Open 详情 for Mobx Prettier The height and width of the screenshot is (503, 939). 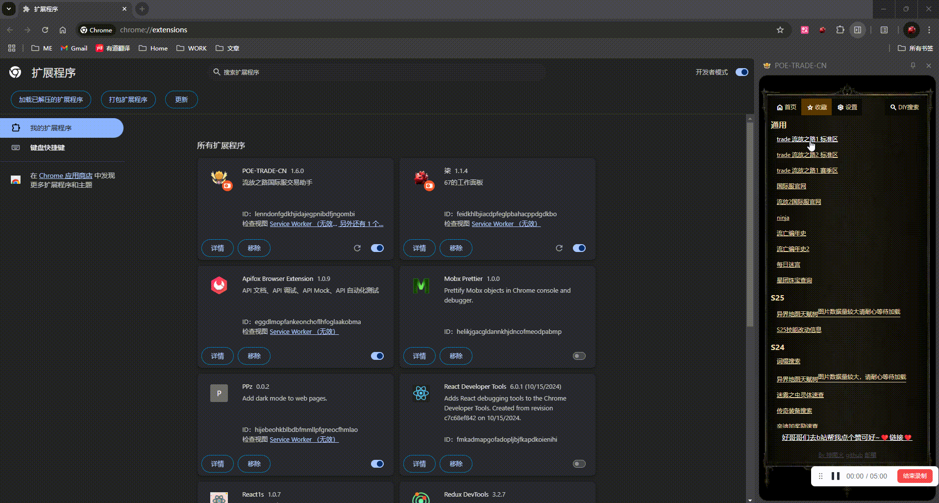point(420,356)
